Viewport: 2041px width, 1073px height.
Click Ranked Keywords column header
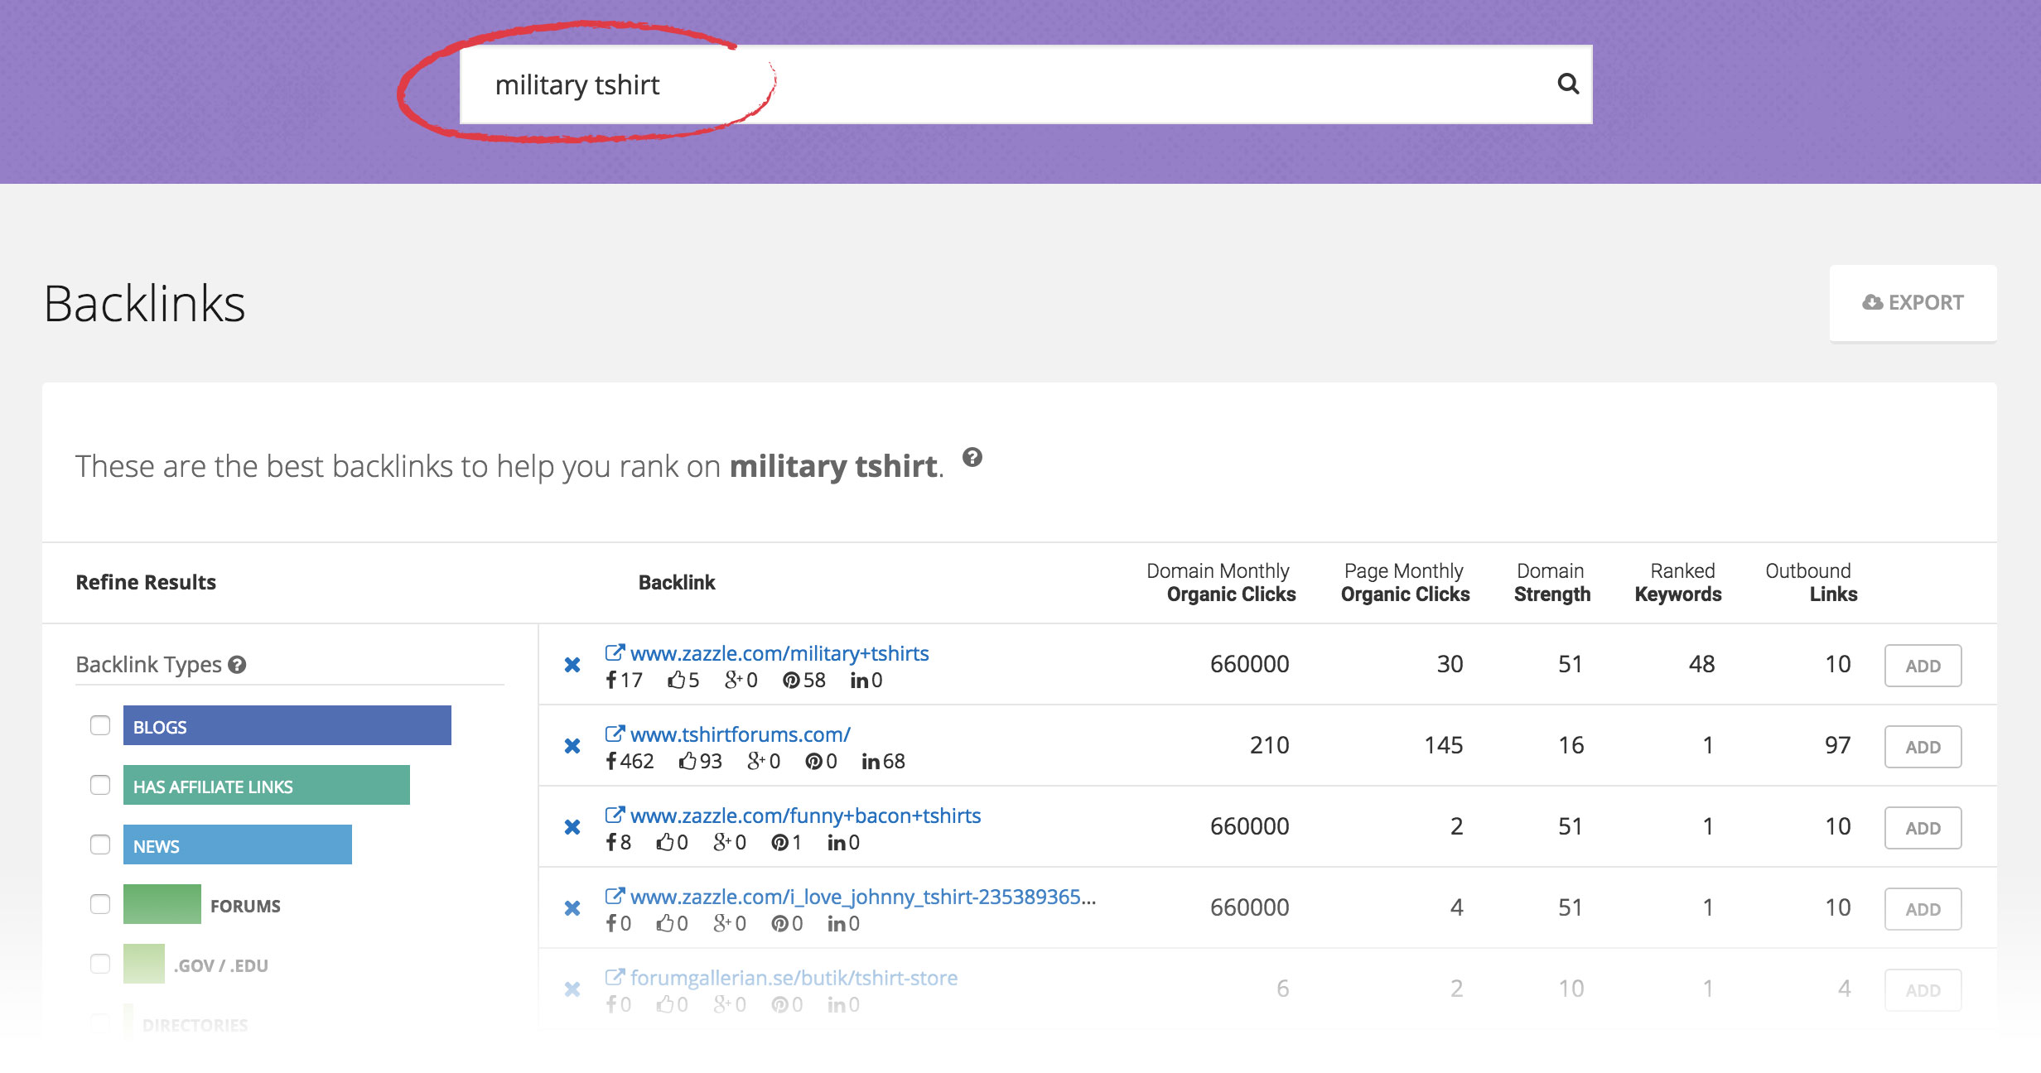coord(1678,583)
